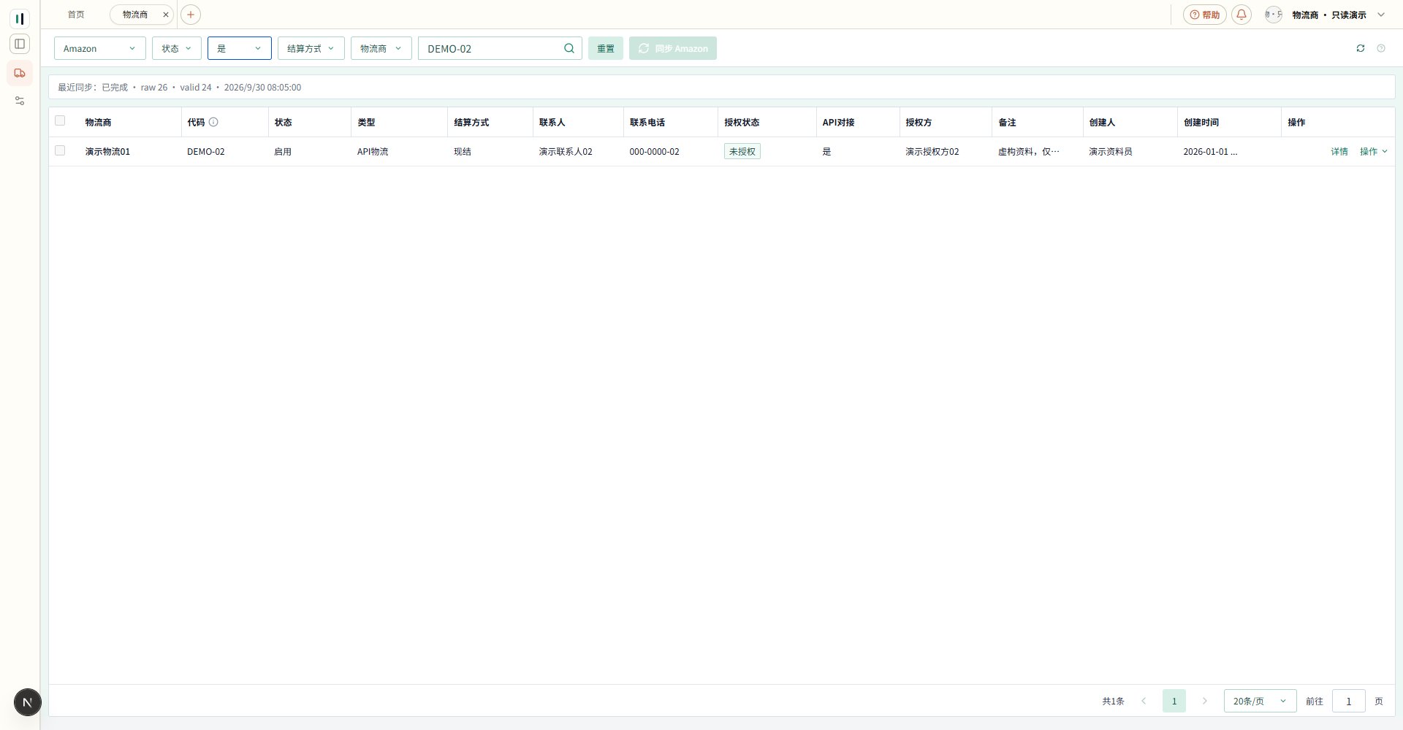
Task: Toggle the sidebar panel layout icon
Action: click(20, 44)
